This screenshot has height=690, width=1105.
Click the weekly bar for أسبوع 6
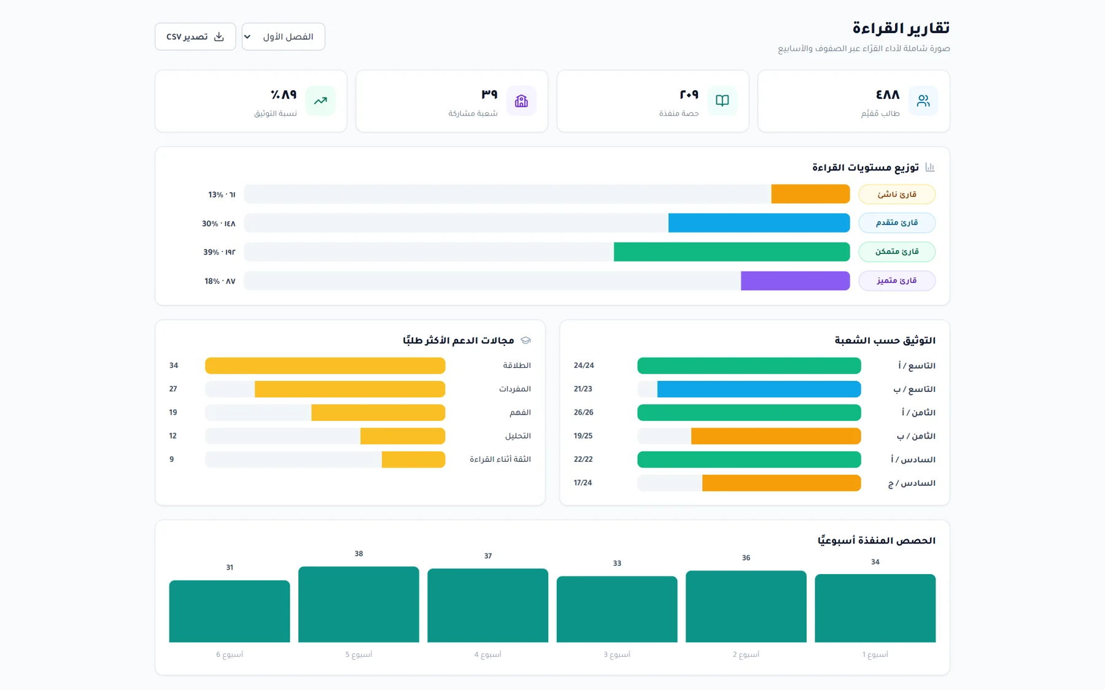tap(230, 611)
